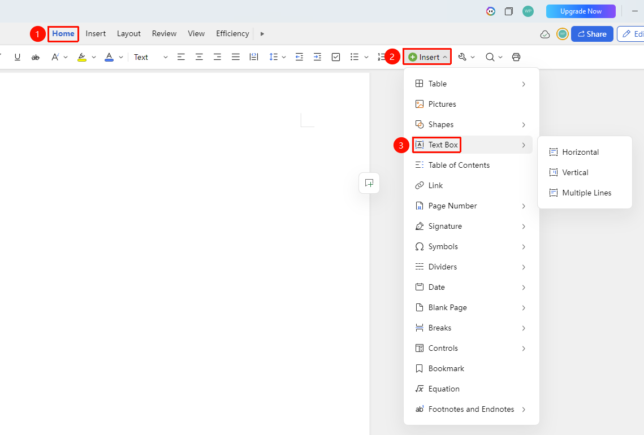Open the font color dropdown arrow

(x=121, y=58)
